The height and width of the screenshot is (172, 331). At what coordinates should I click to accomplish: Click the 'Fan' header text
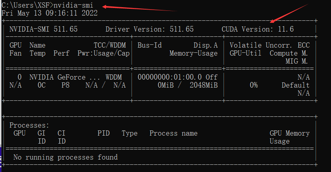point(16,53)
